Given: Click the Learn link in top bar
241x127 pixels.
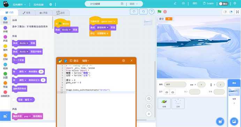Looking at the screenshot, I should click(x=208, y=3).
